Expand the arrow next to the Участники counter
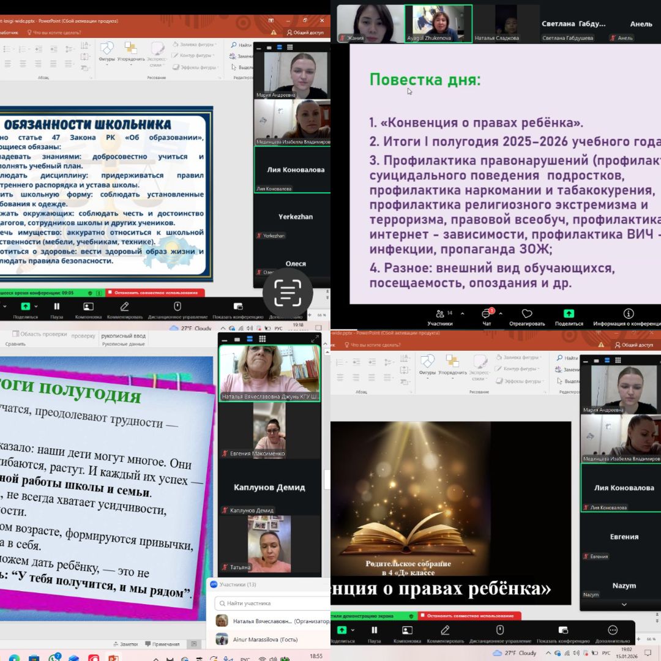The height and width of the screenshot is (661, 661). (463, 313)
